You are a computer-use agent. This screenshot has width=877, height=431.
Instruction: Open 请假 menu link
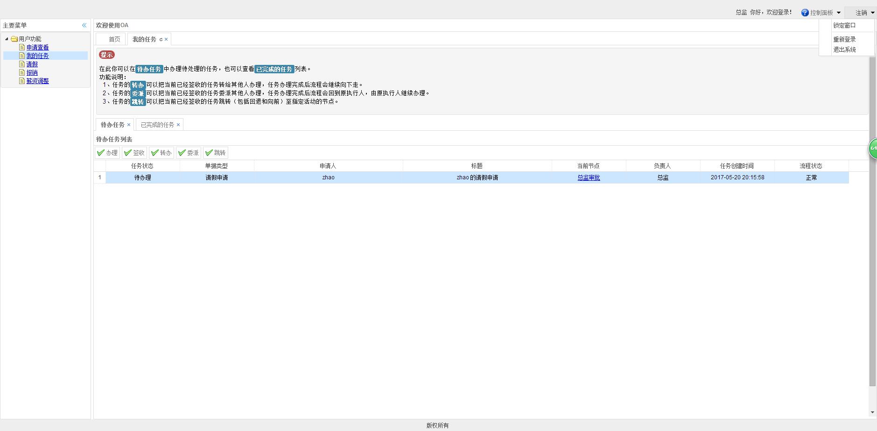pyautogui.click(x=32, y=64)
